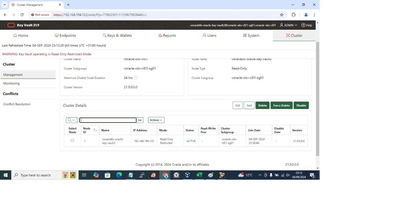
Task: Show hidden system tray icons
Action: 260,175
